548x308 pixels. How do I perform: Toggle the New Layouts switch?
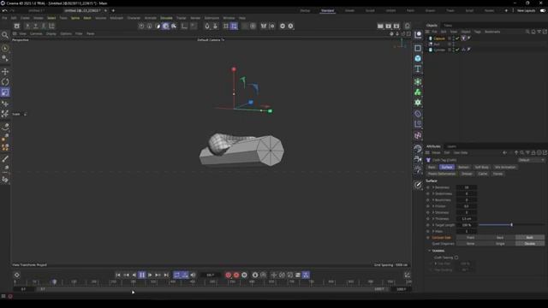(543, 10)
